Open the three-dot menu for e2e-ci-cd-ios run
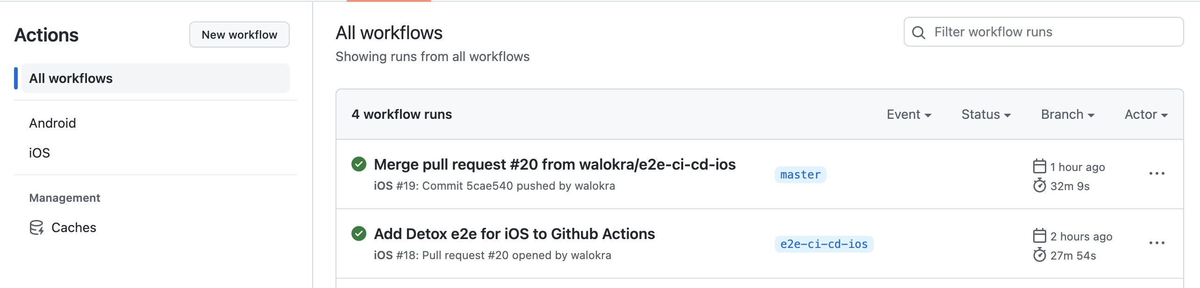1200x288 pixels. (x=1157, y=243)
